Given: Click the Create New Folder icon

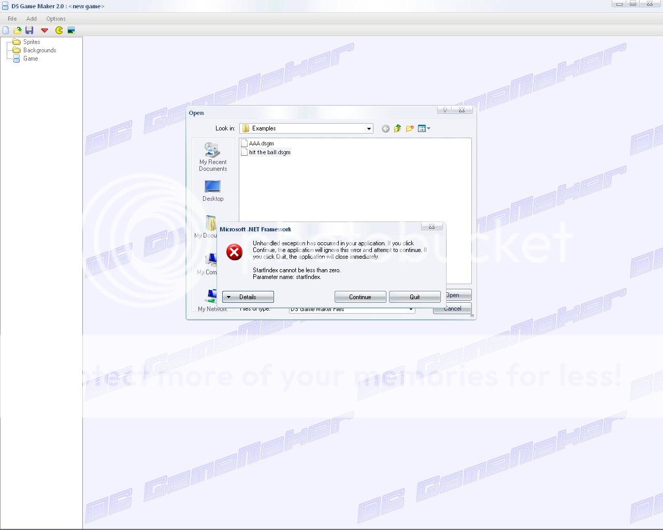Looking at the screenshot, I should (x=410, y=128).
